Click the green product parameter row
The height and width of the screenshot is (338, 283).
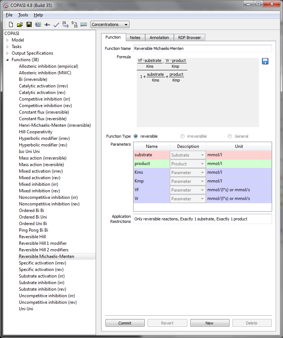151,164
